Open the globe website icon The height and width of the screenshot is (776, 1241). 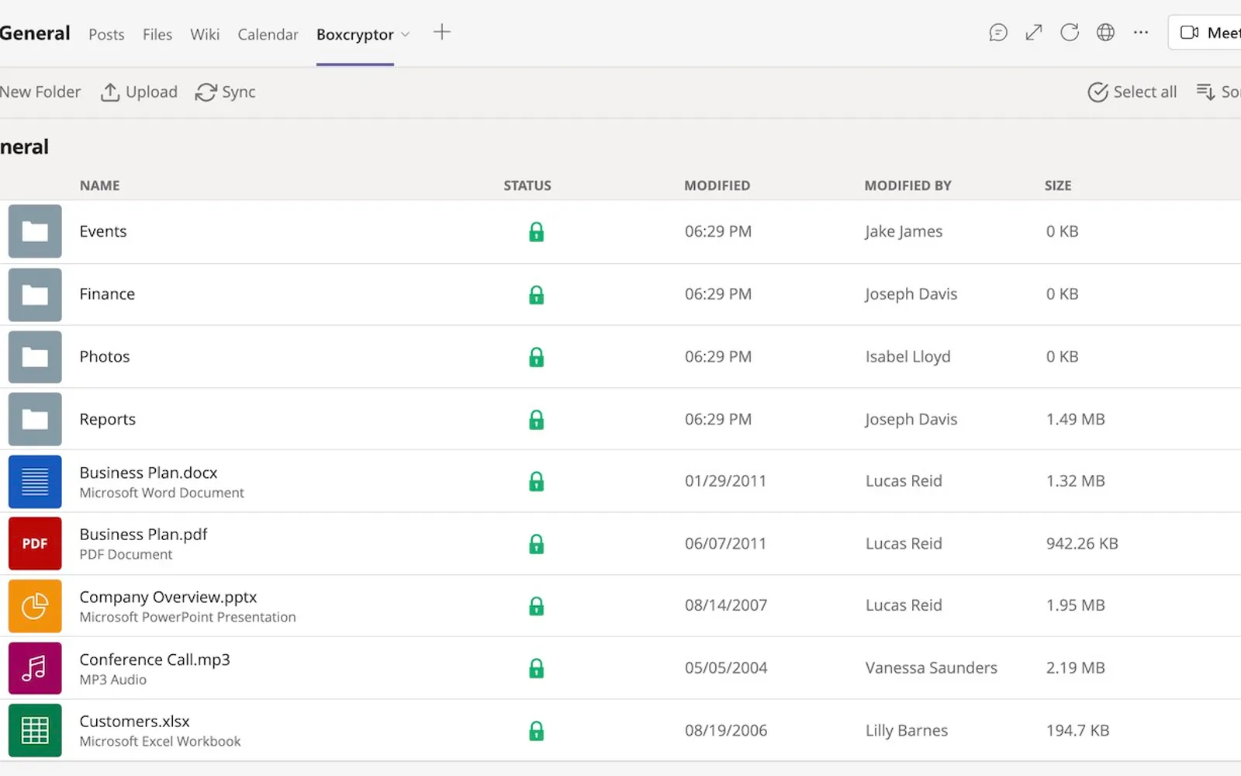(x=1105, y=33)
